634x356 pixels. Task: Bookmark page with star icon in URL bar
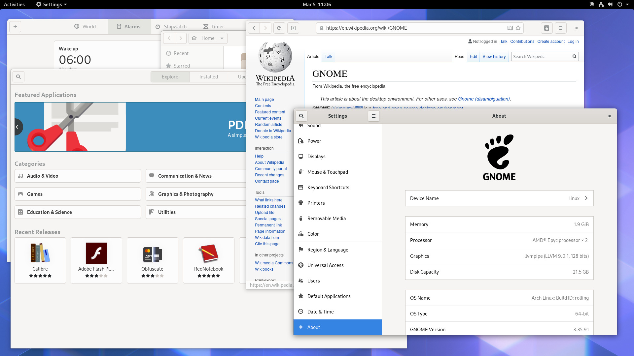pyautogui.click(x=518, y=28)
